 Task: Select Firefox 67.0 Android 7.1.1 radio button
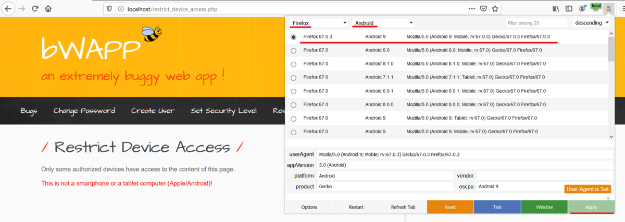point(293,77)
